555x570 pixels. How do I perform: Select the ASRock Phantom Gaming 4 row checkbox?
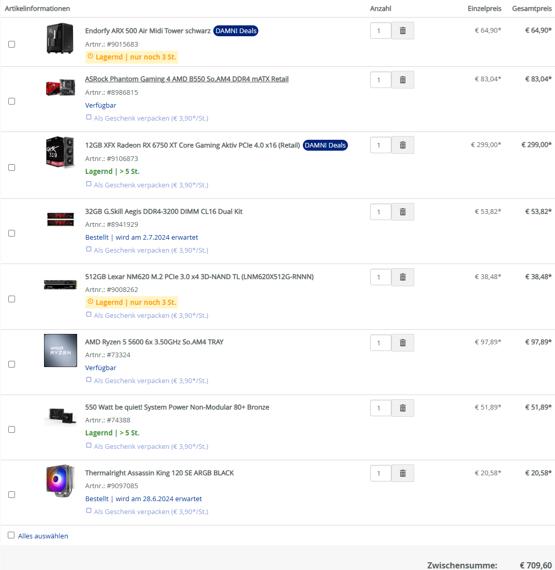click(11, 101)
